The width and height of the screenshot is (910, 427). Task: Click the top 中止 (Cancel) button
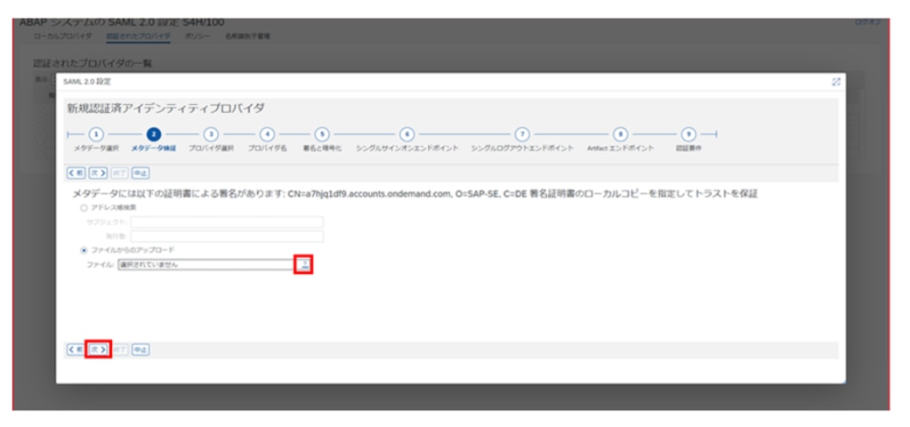[x=141, y=173]
